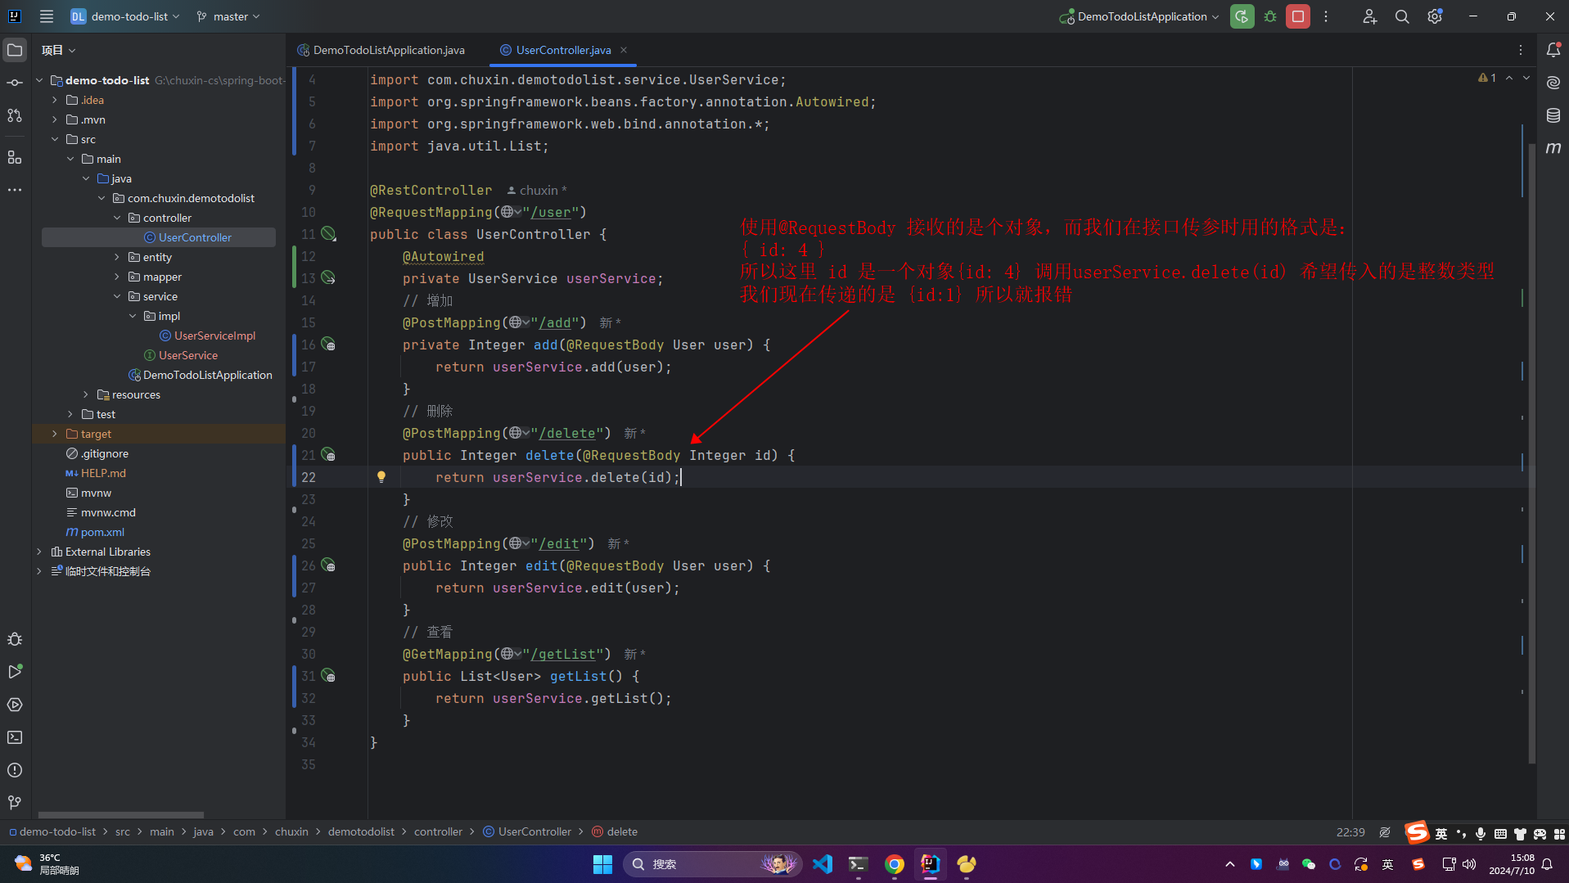Select UserServiceImpl in project tree
This screenshot has height=883, width=1569.
pos(214,336)
